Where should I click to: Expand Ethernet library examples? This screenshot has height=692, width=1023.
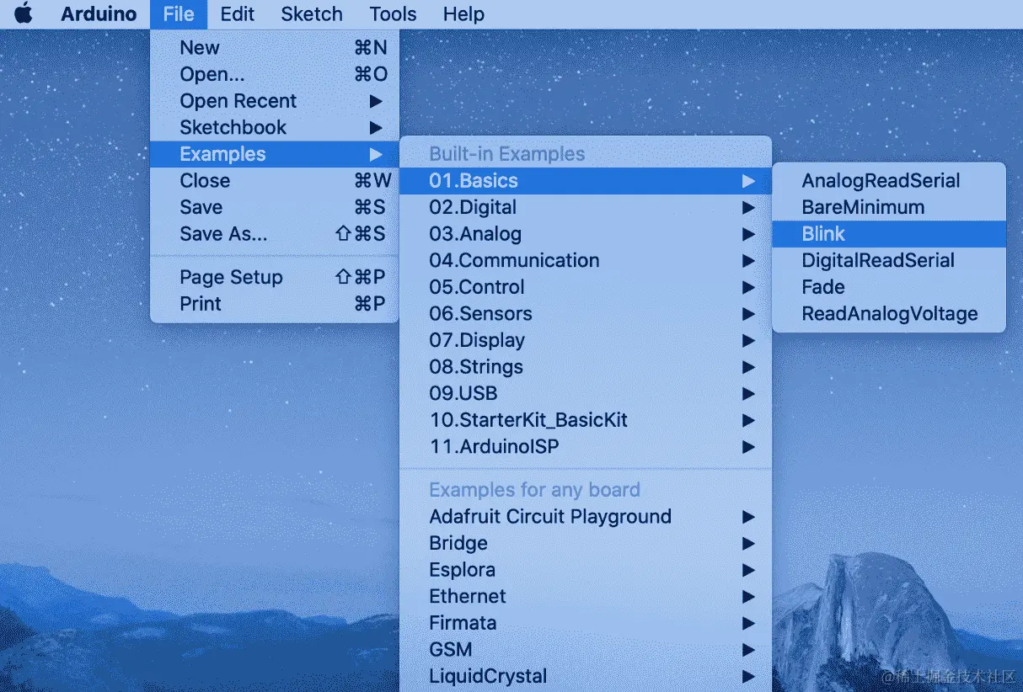pos(586,597)
